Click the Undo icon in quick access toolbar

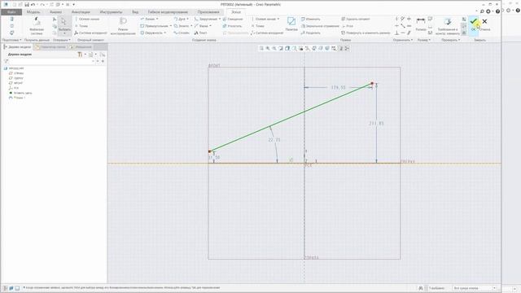point(33,5)
